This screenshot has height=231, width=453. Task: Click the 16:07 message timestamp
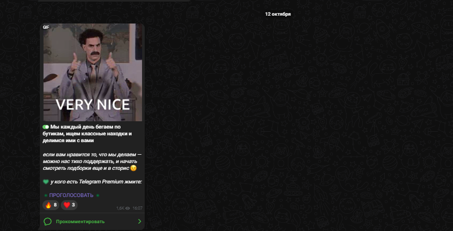[x=137, y=208]
